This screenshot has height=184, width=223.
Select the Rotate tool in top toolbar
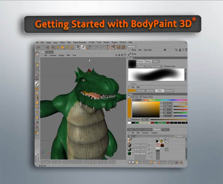pyautogui.click(x=67, y=48)
